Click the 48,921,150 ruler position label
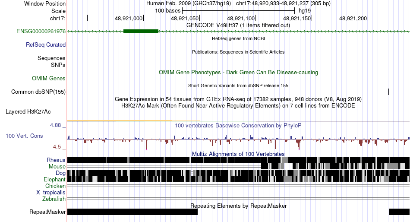Viewport: 410px width, 222px height. coord(297,18)
